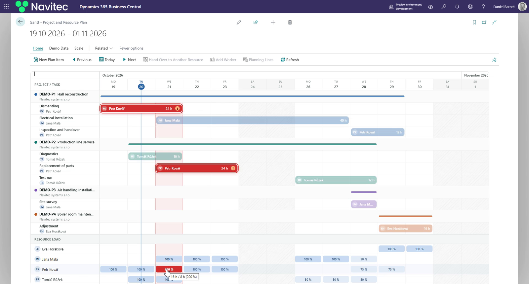Open the settings gear
The image size is (529, 284).
pos(470,7)
